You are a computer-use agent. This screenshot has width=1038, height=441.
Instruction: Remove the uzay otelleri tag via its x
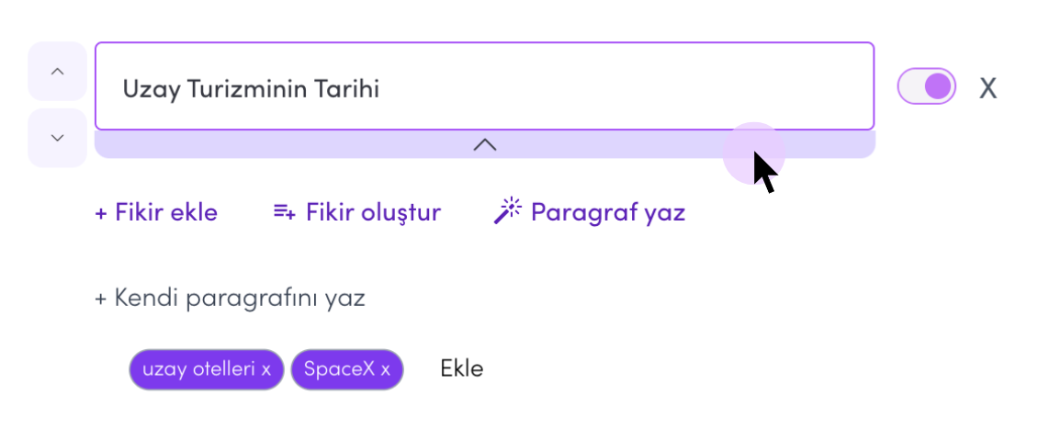[x=266, y=369]
